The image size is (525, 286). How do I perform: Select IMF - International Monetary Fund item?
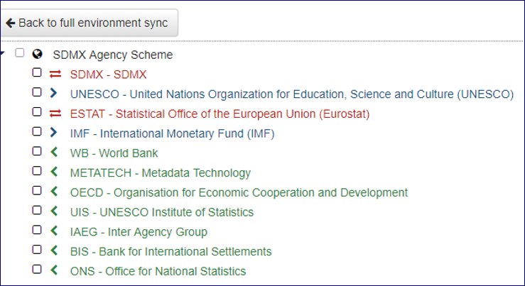(x=172, y=133)
